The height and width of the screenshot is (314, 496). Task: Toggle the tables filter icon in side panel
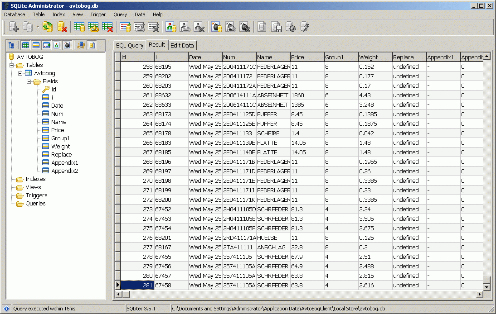point(26,45)
